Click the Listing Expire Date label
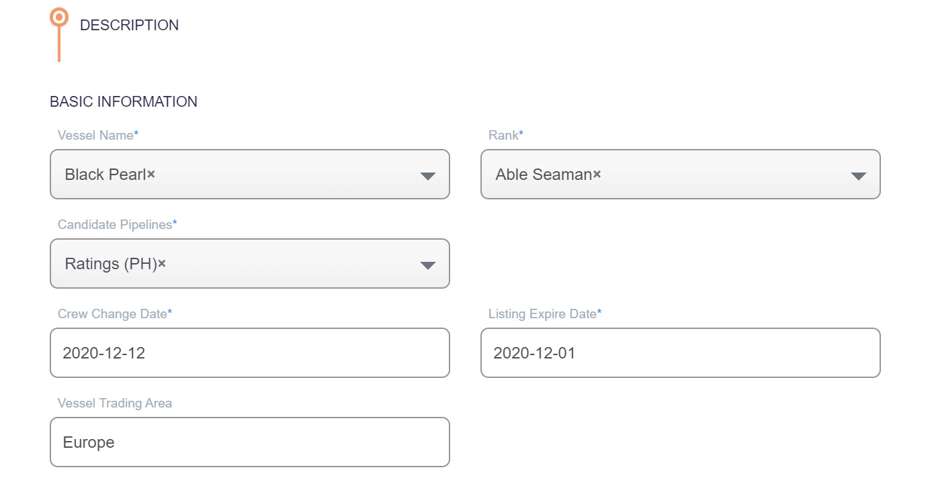The image size is (936, 482). click(x=542, y=314)
